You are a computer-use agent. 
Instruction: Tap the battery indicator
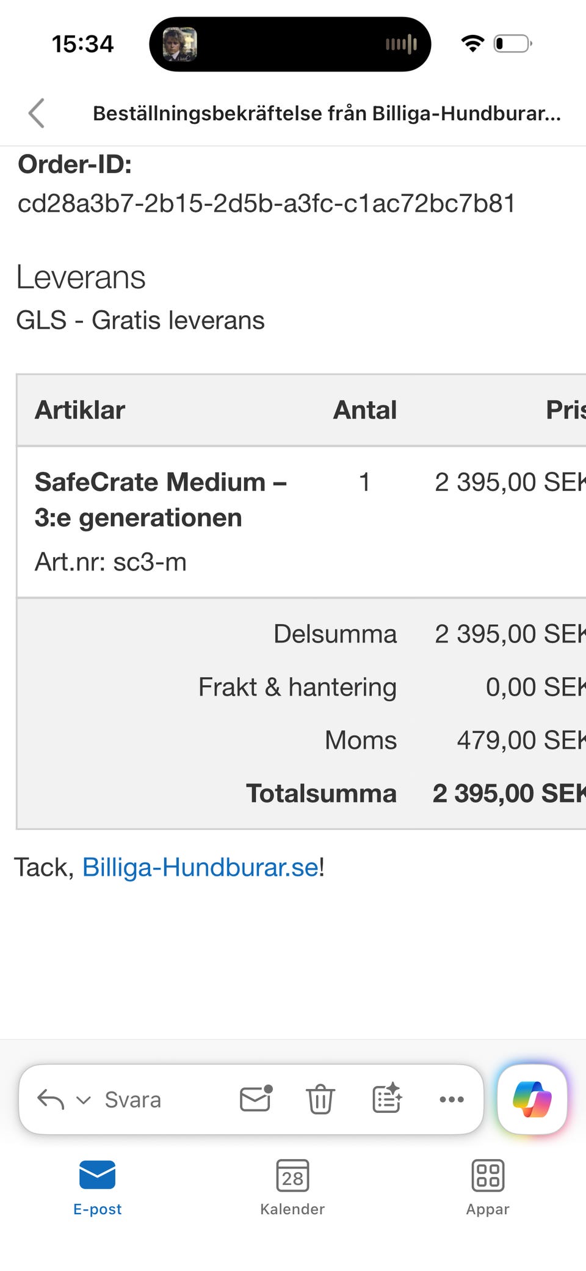[x=513, y=43]
